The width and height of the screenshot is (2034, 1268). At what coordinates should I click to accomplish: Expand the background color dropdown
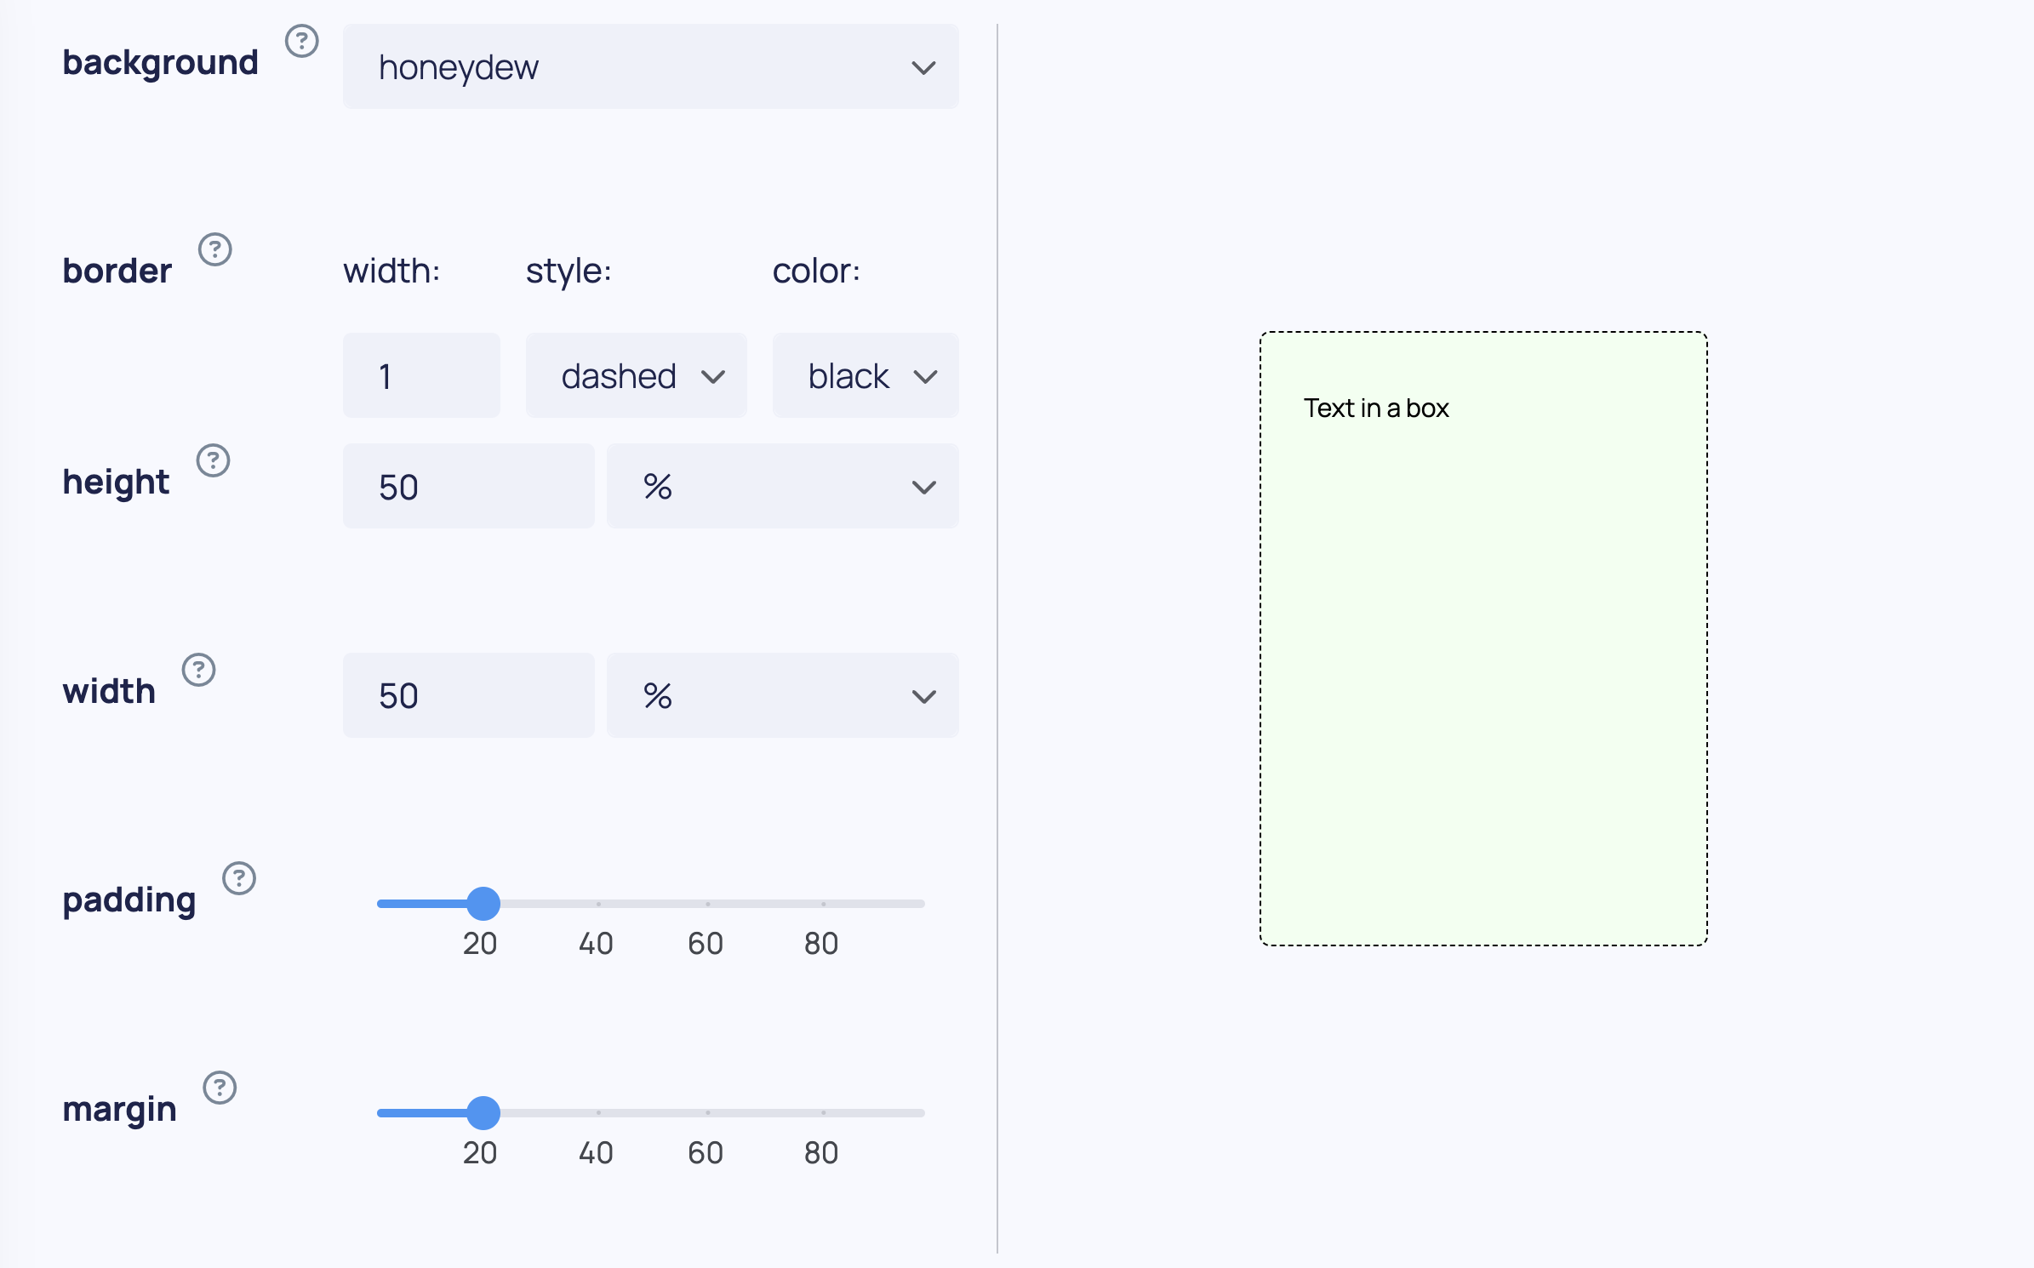click(x=924, y=66)
